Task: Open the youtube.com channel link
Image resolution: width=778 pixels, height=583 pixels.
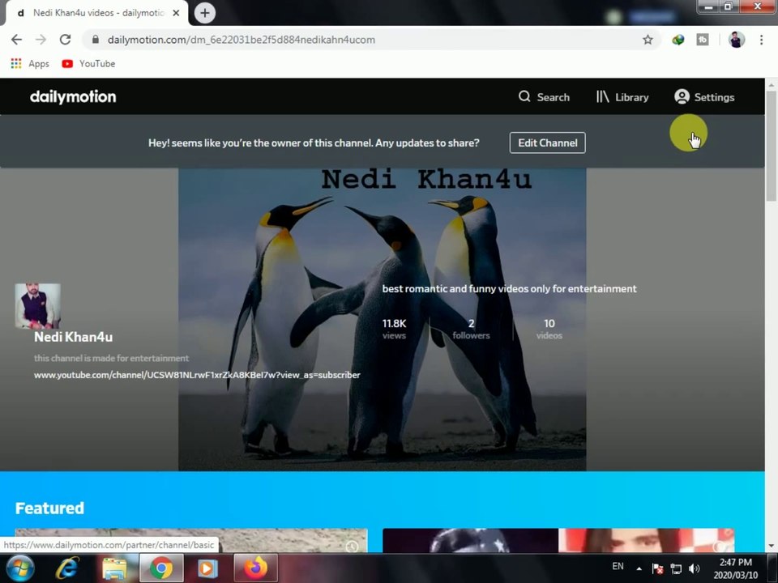Action: pos(197,375)
